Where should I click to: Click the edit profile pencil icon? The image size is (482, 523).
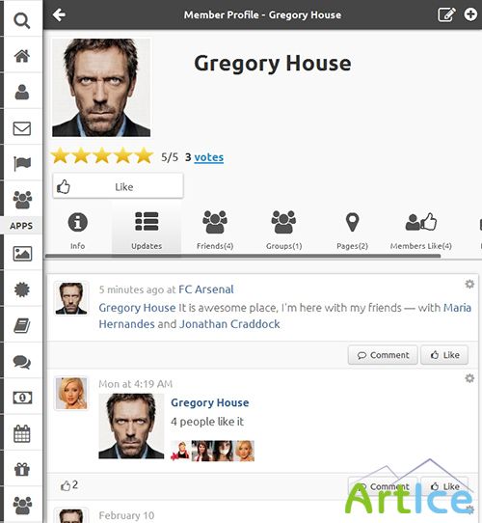[446, 14]
